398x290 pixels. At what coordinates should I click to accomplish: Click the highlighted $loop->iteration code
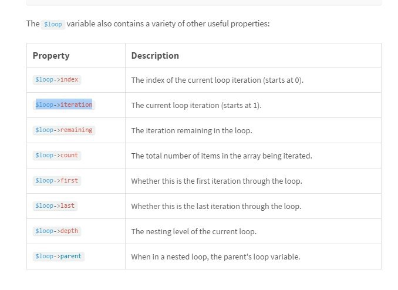(64, 105)
